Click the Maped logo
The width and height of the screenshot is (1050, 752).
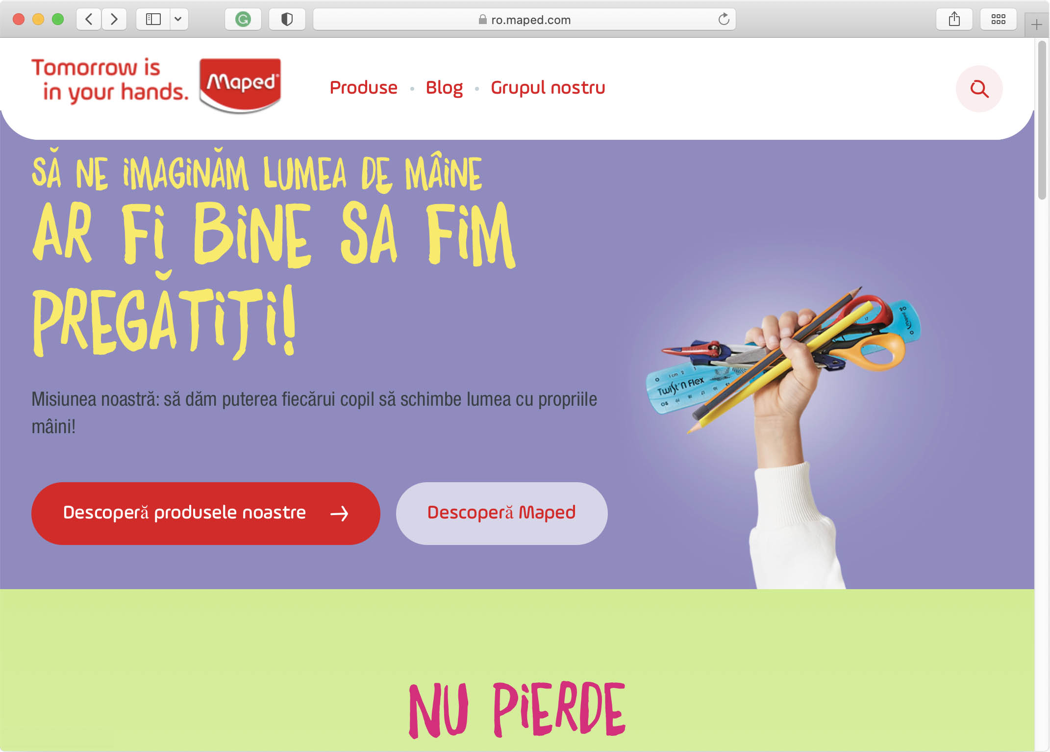240,85
